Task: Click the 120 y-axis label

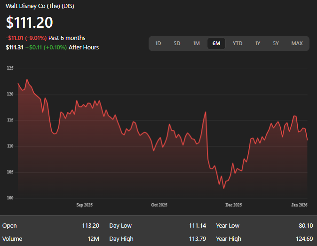Action: pos(10,94)
